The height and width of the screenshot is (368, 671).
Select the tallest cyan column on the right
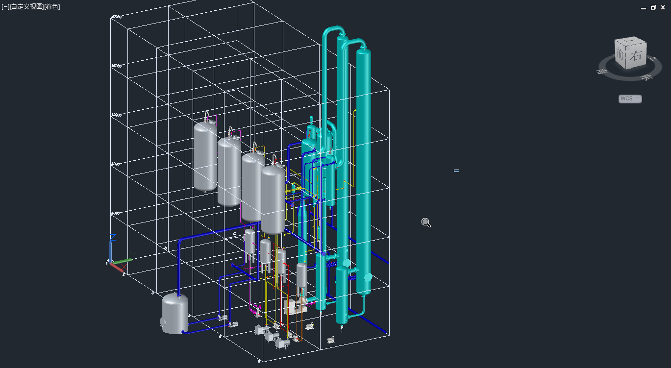(363, 172)
